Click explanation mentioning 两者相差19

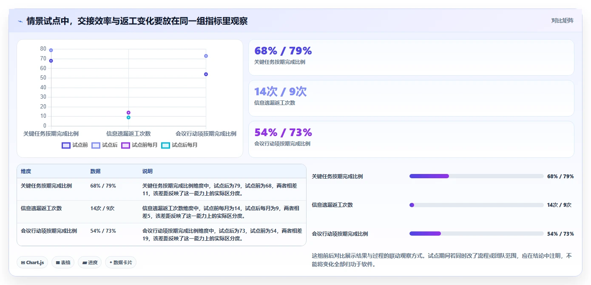click(x=222, y=235)
